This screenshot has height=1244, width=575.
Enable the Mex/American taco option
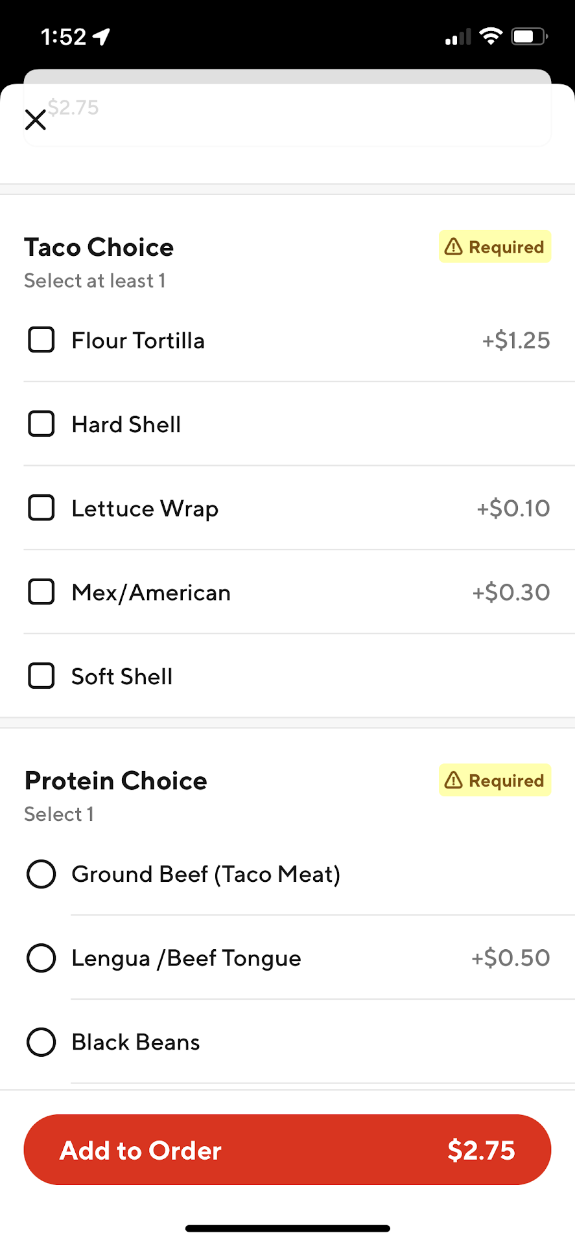41,592
